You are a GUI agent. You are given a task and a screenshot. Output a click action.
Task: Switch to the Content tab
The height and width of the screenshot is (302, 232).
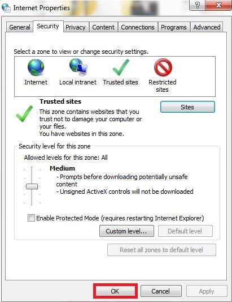(x=103, y=27)
